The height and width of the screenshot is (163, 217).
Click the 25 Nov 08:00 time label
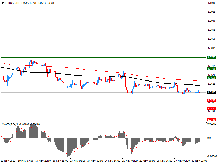[130, 161]
